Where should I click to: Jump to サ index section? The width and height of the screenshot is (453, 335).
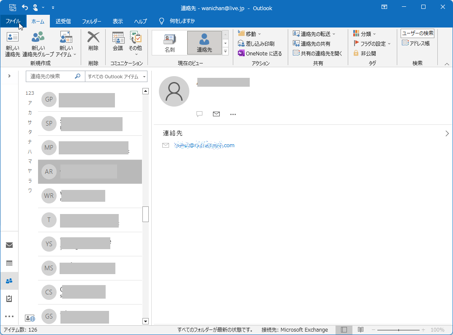click(x=30, y=122)
